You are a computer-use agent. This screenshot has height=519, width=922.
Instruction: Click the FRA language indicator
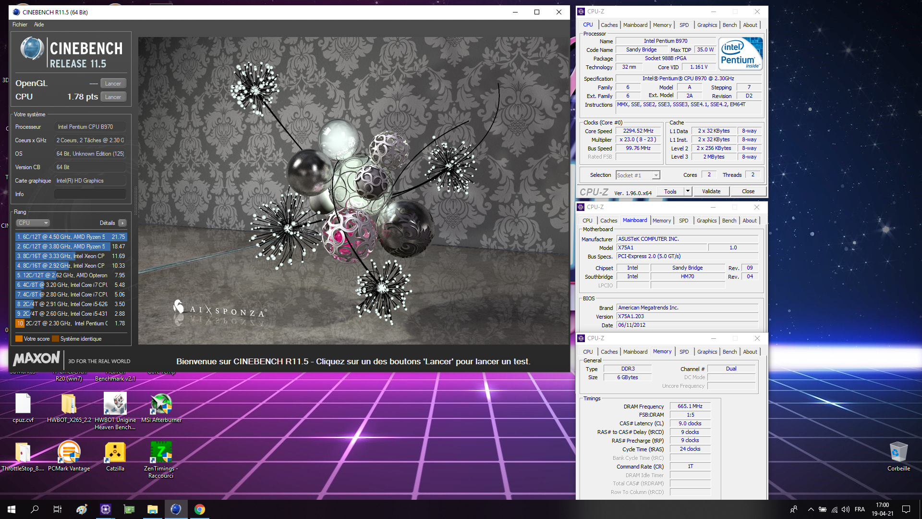tap(860, 509)
